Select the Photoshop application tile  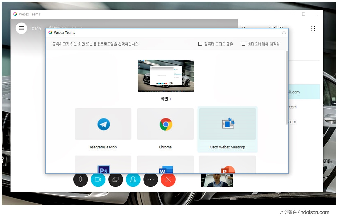click(x=103, y=164)
